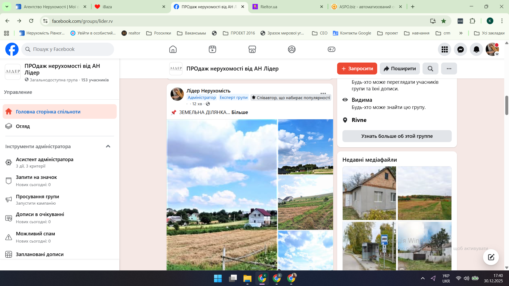Click the Запросити button
This screenshot has height=286, width=509.
tap(357, 69)
